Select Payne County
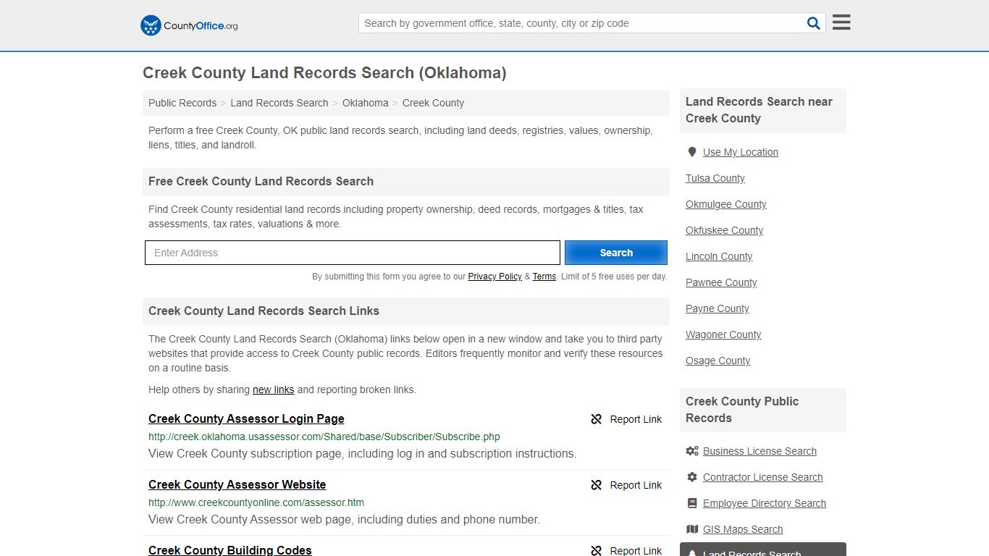The width and height of the screenshot is (989, 556). point(717,308)
